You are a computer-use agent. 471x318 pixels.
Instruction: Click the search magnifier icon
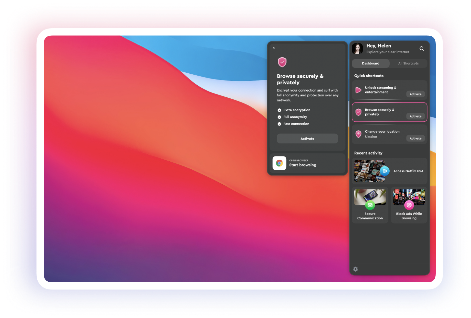click(422, 49)
